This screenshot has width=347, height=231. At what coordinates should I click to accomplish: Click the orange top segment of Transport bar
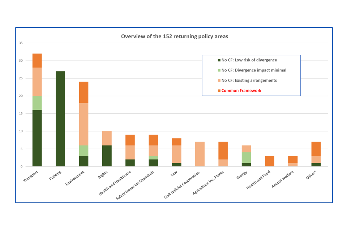(x=37, y=61)
